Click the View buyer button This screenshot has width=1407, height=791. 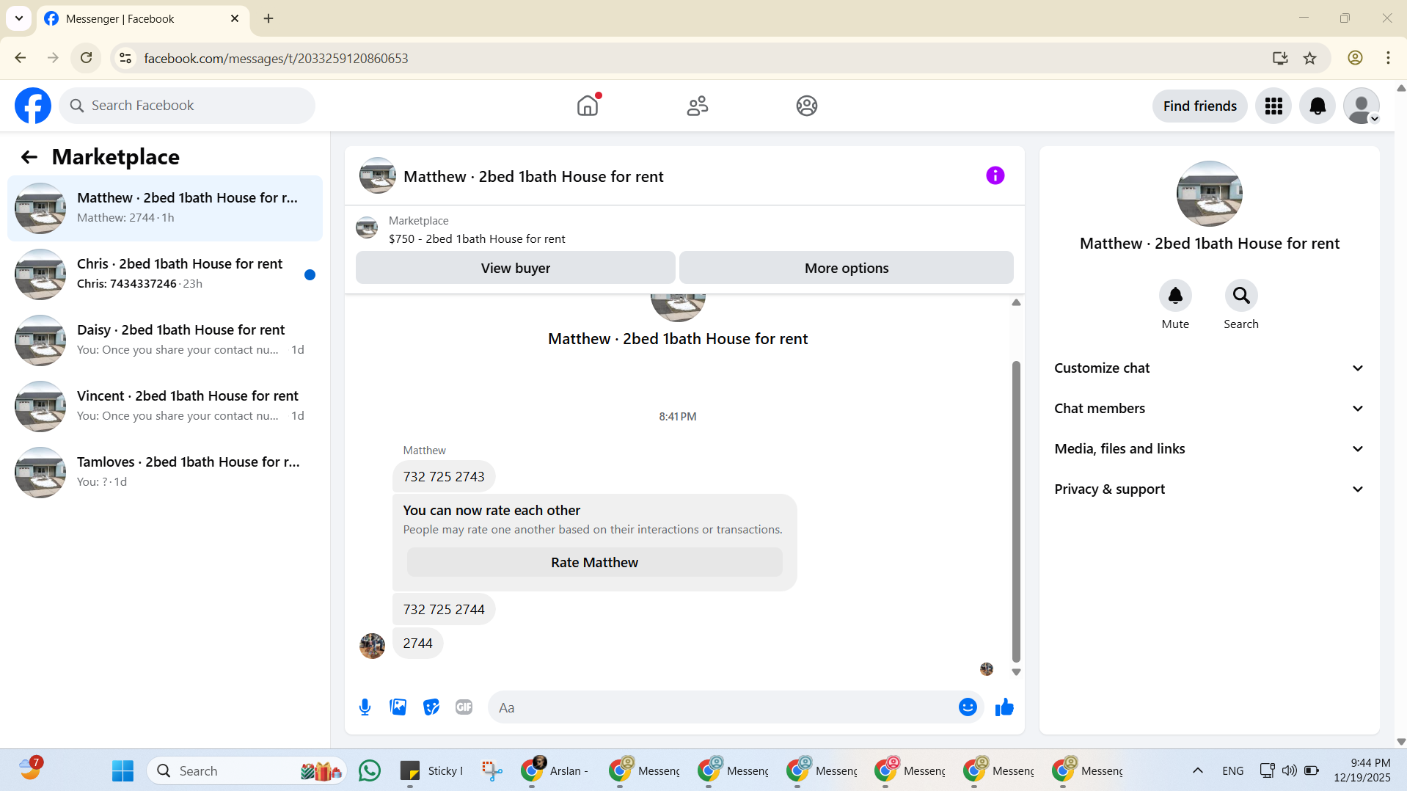tap(516, 268)
